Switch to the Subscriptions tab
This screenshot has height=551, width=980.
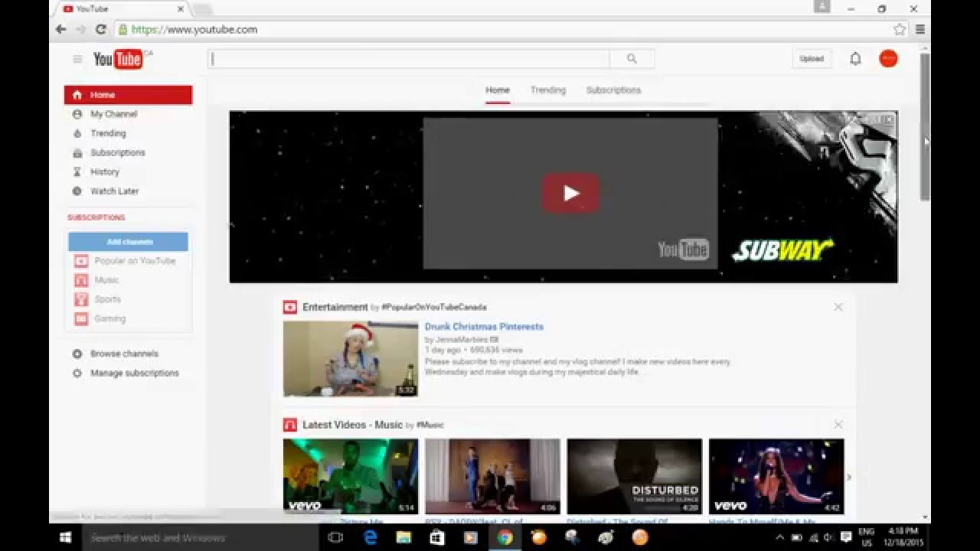coord(613,90)
